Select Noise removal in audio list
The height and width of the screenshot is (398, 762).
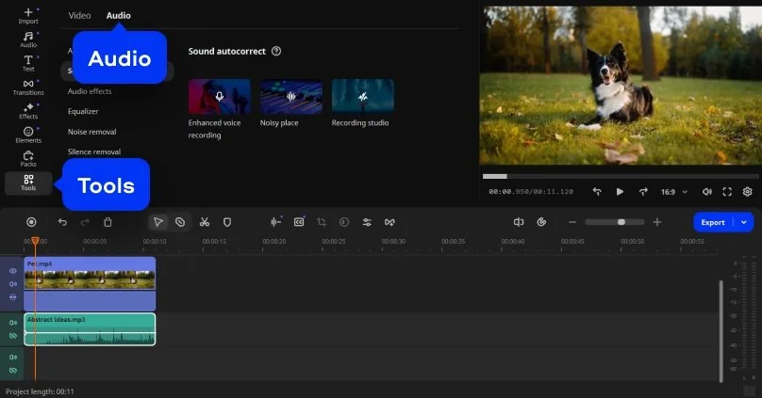(x=91, y=132)
